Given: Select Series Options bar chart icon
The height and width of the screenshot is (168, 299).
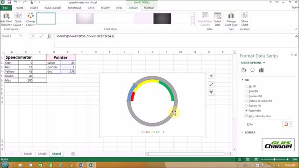Looking at the screenshot, I should tap(261, 70).
